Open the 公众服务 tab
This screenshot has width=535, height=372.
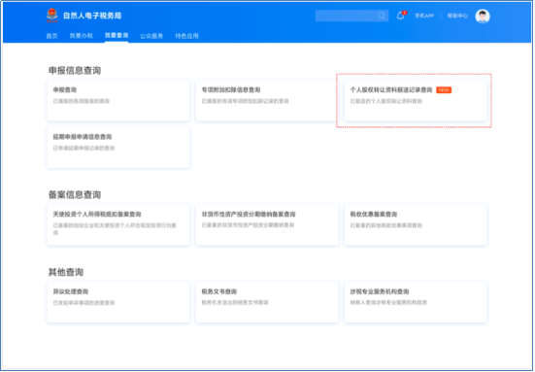pos(151,36)
